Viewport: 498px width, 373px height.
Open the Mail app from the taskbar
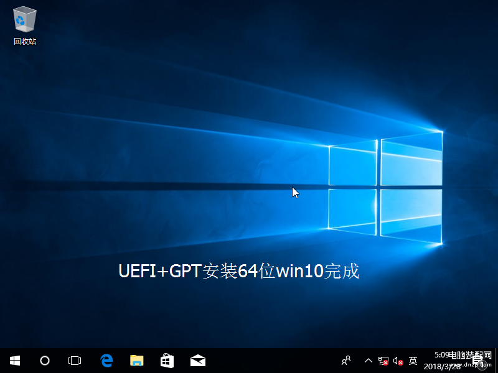coord(198,361)
